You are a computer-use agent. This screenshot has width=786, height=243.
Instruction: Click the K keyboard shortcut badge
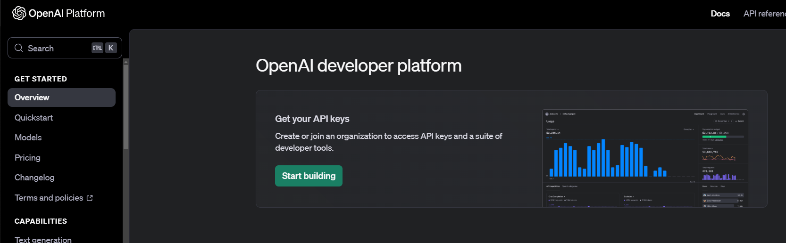(x=111, y=48)
